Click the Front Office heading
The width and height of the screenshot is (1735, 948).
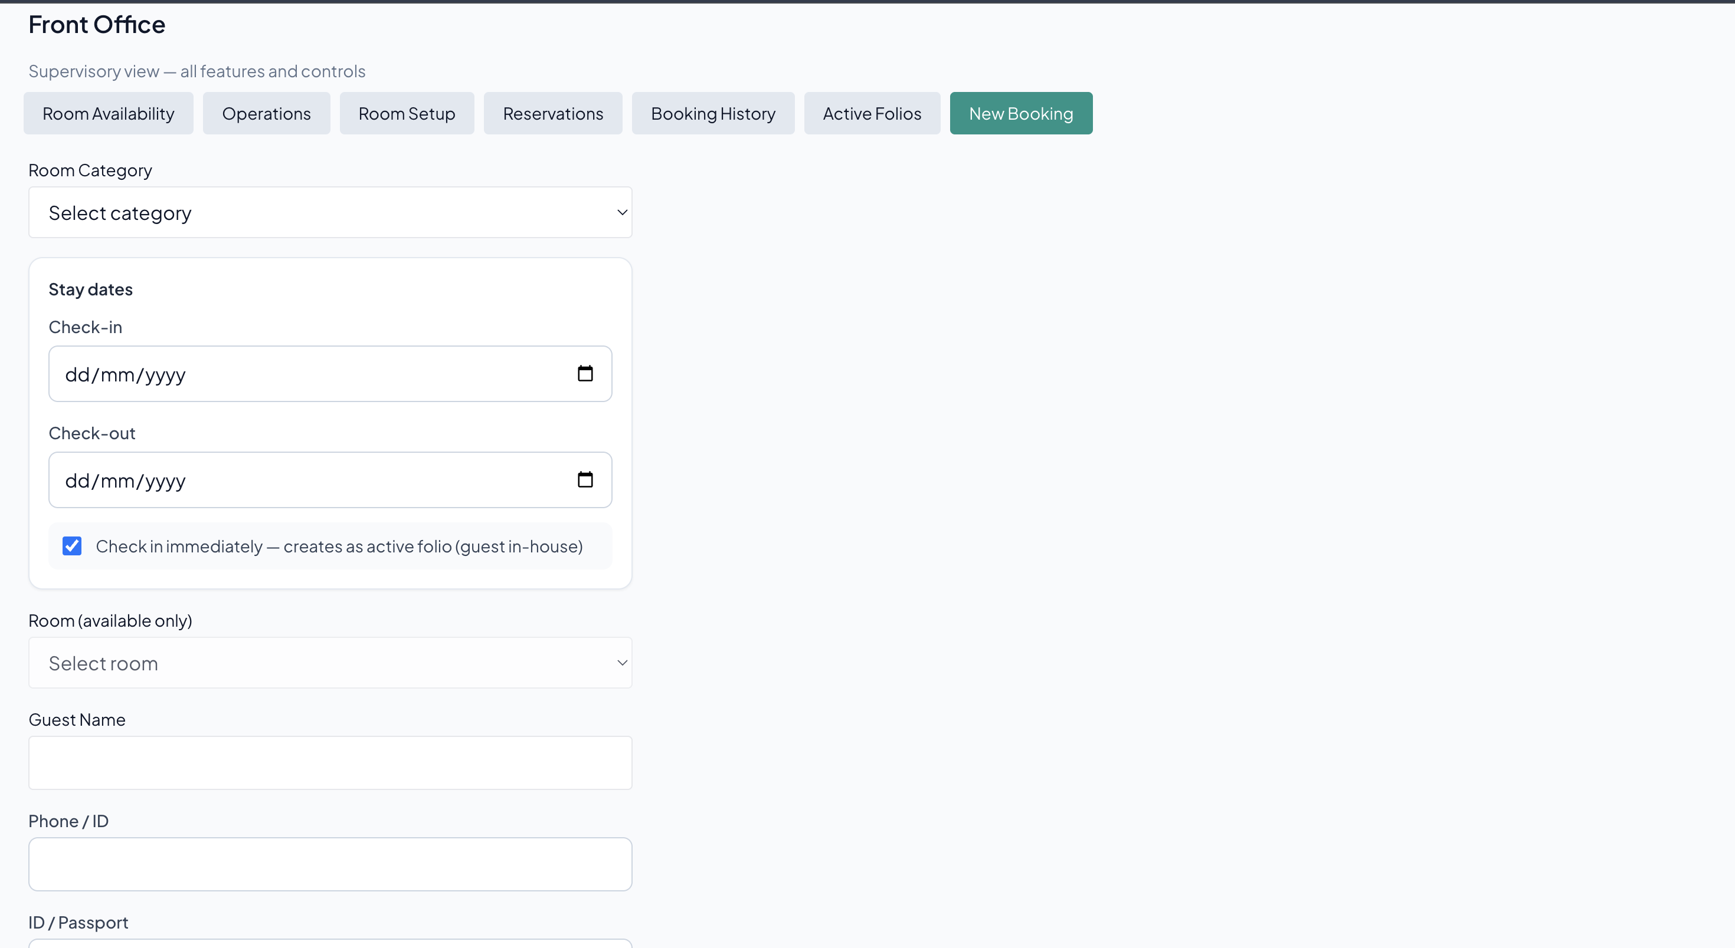point(97,25)
